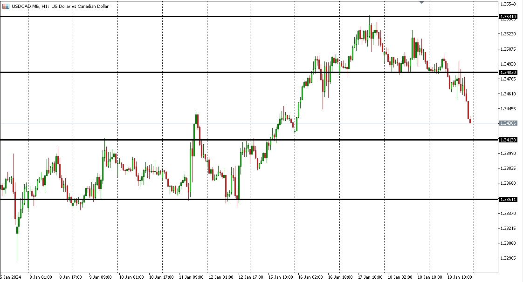
Task: Click the 8 Jan 17:00 time label
Action: (x=71, y=277)
